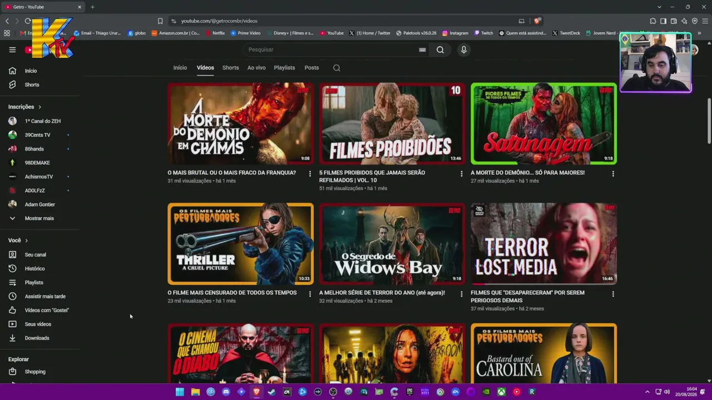Screen dimensions: 712x400
Task: Open the on-screen keyboard in search box
Action: 422,49
